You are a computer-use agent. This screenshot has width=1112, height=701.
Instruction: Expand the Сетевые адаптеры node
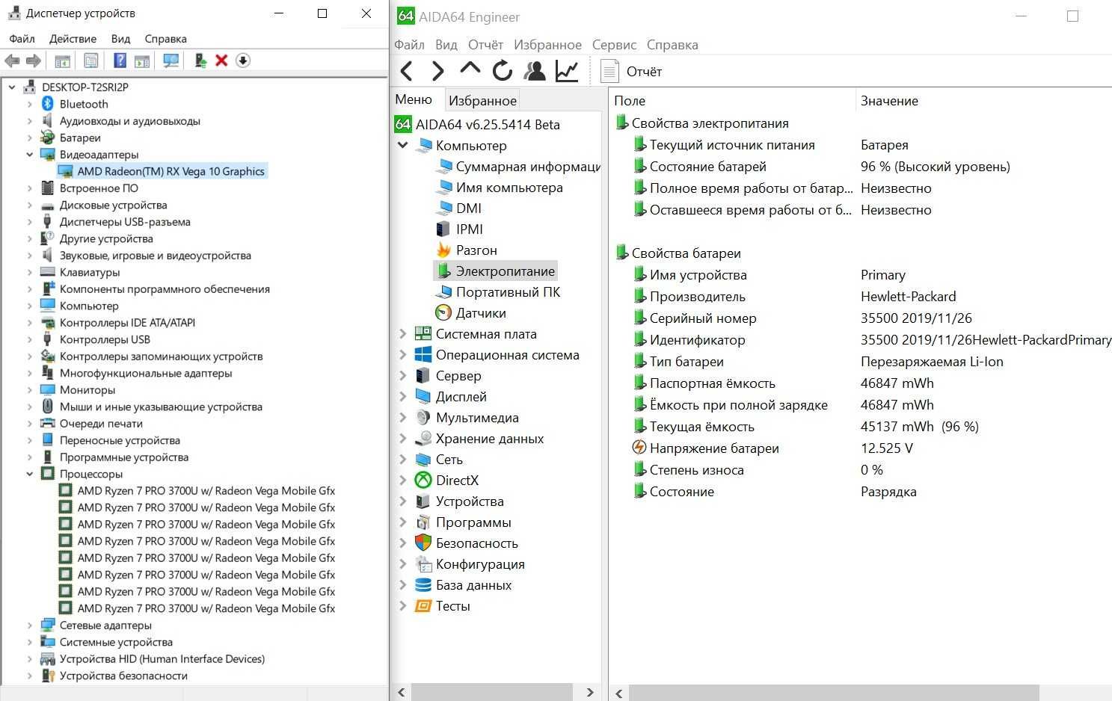[30, 626]
